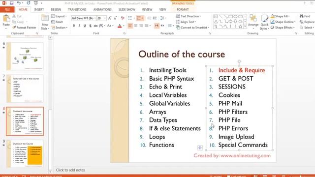Select star shape in shapes gallery

click(240, 26)
